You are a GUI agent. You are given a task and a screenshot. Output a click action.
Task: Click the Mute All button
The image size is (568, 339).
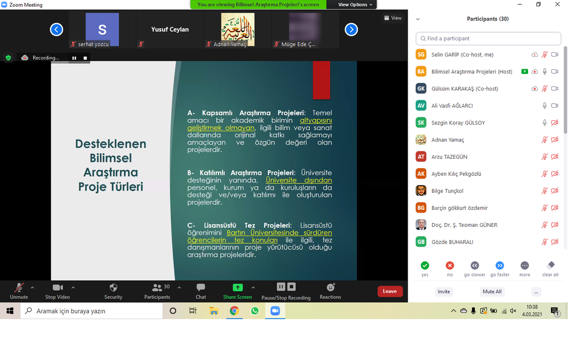[x=491, y=292]
